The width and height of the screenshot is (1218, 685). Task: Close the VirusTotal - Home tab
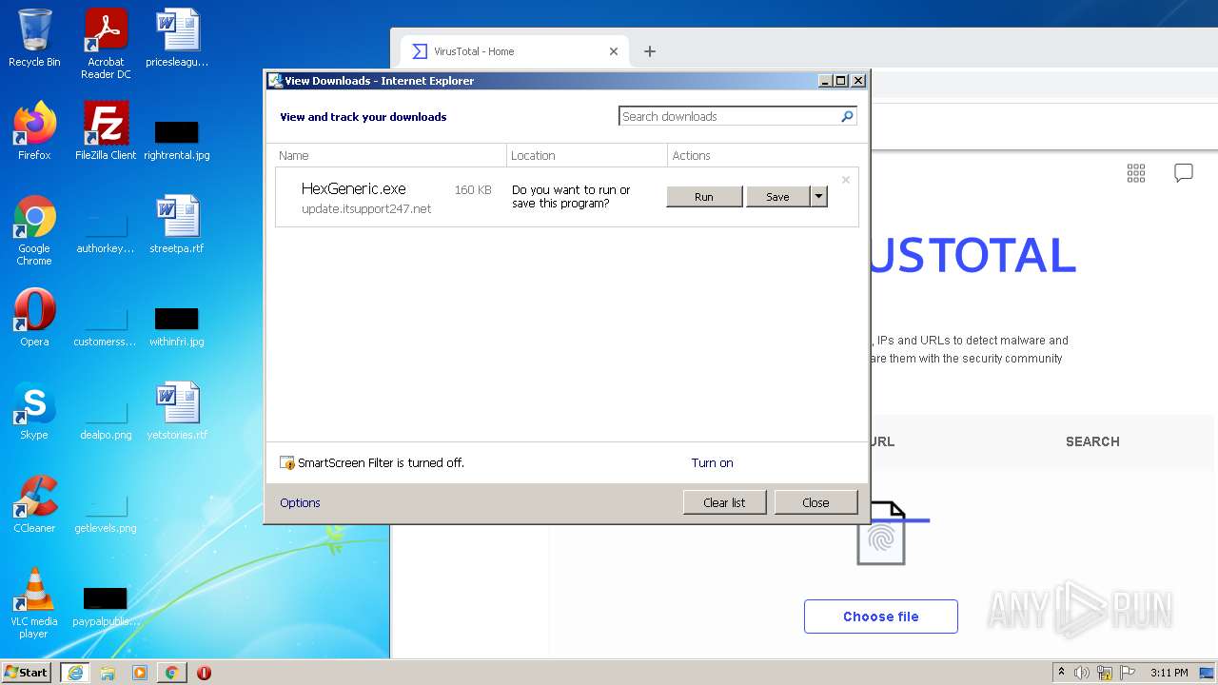tap(614, 51)
